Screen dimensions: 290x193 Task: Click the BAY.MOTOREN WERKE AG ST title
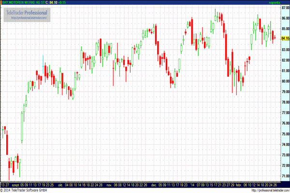pyautogui.click(x=23, y=2)
